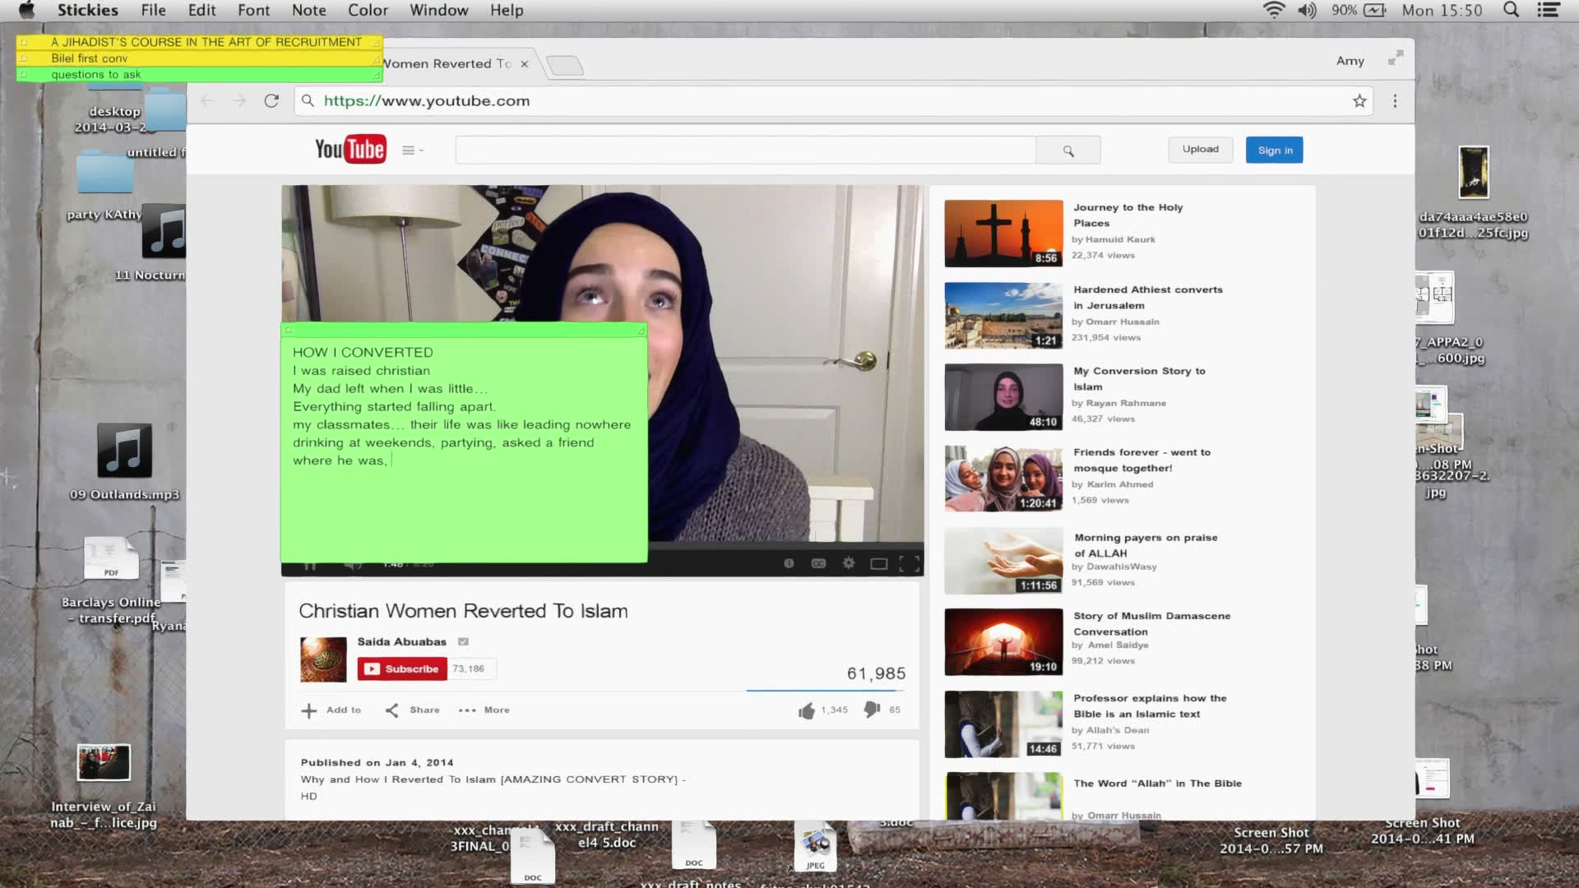The image size is (1579, 888).
Task: Click the YouTube search input field
Action: (x=746, y=150)
